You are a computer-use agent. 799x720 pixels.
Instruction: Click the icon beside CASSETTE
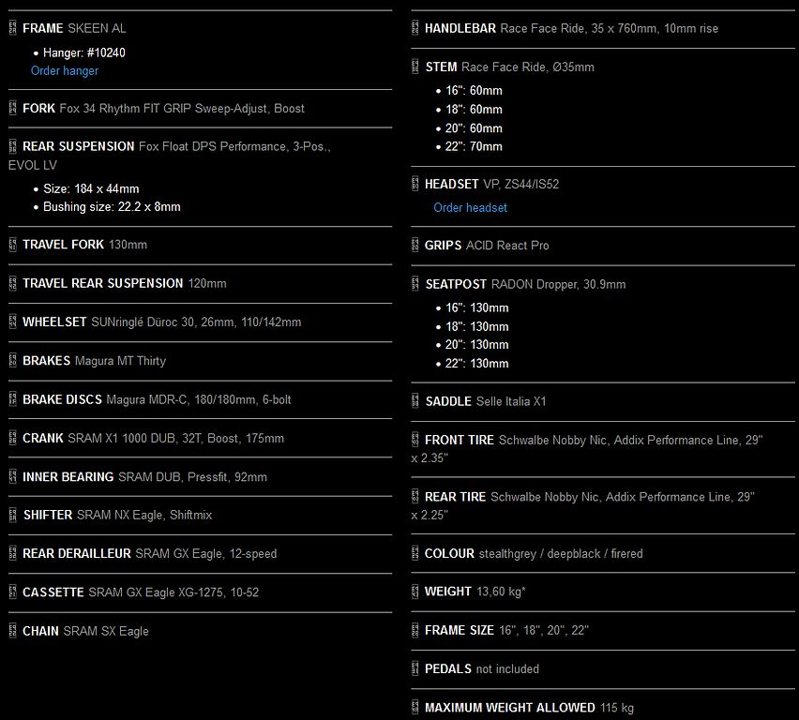pyautogui.click(x=13, y=592)
